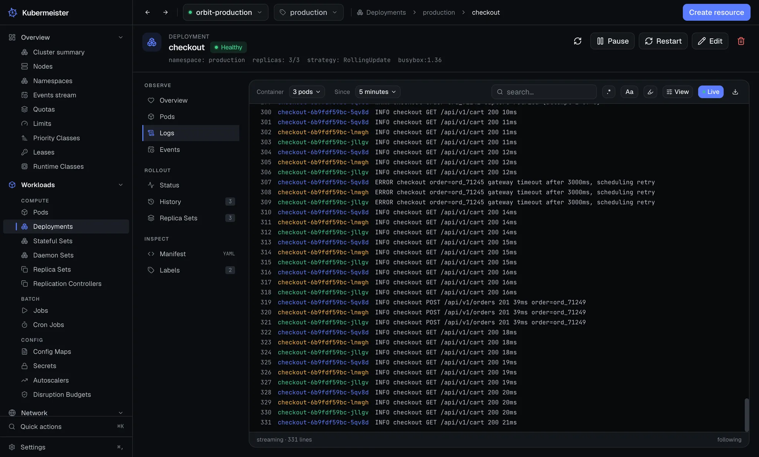Open Cluster summary in sidebar
Image resolution: width=759 pixels, height=457 pixels.
pos(66,52)
